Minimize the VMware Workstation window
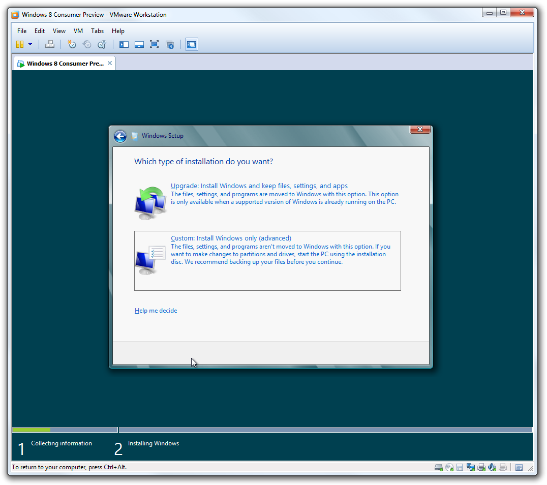 tap(490, 13)
